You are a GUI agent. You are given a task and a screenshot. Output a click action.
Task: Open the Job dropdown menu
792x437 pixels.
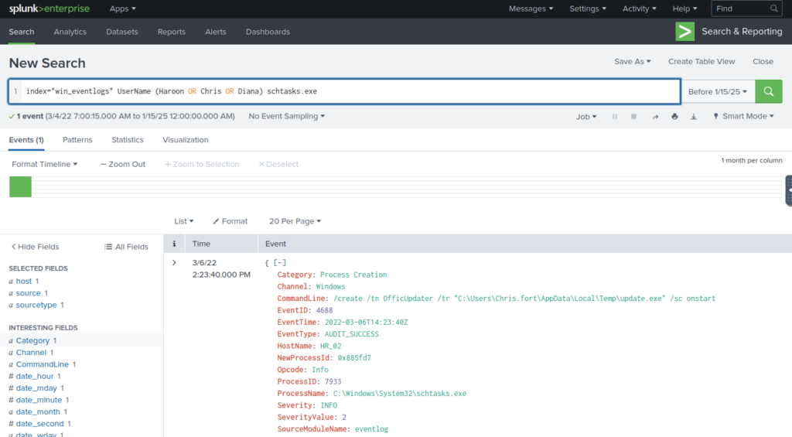click(x=586, y=116)
